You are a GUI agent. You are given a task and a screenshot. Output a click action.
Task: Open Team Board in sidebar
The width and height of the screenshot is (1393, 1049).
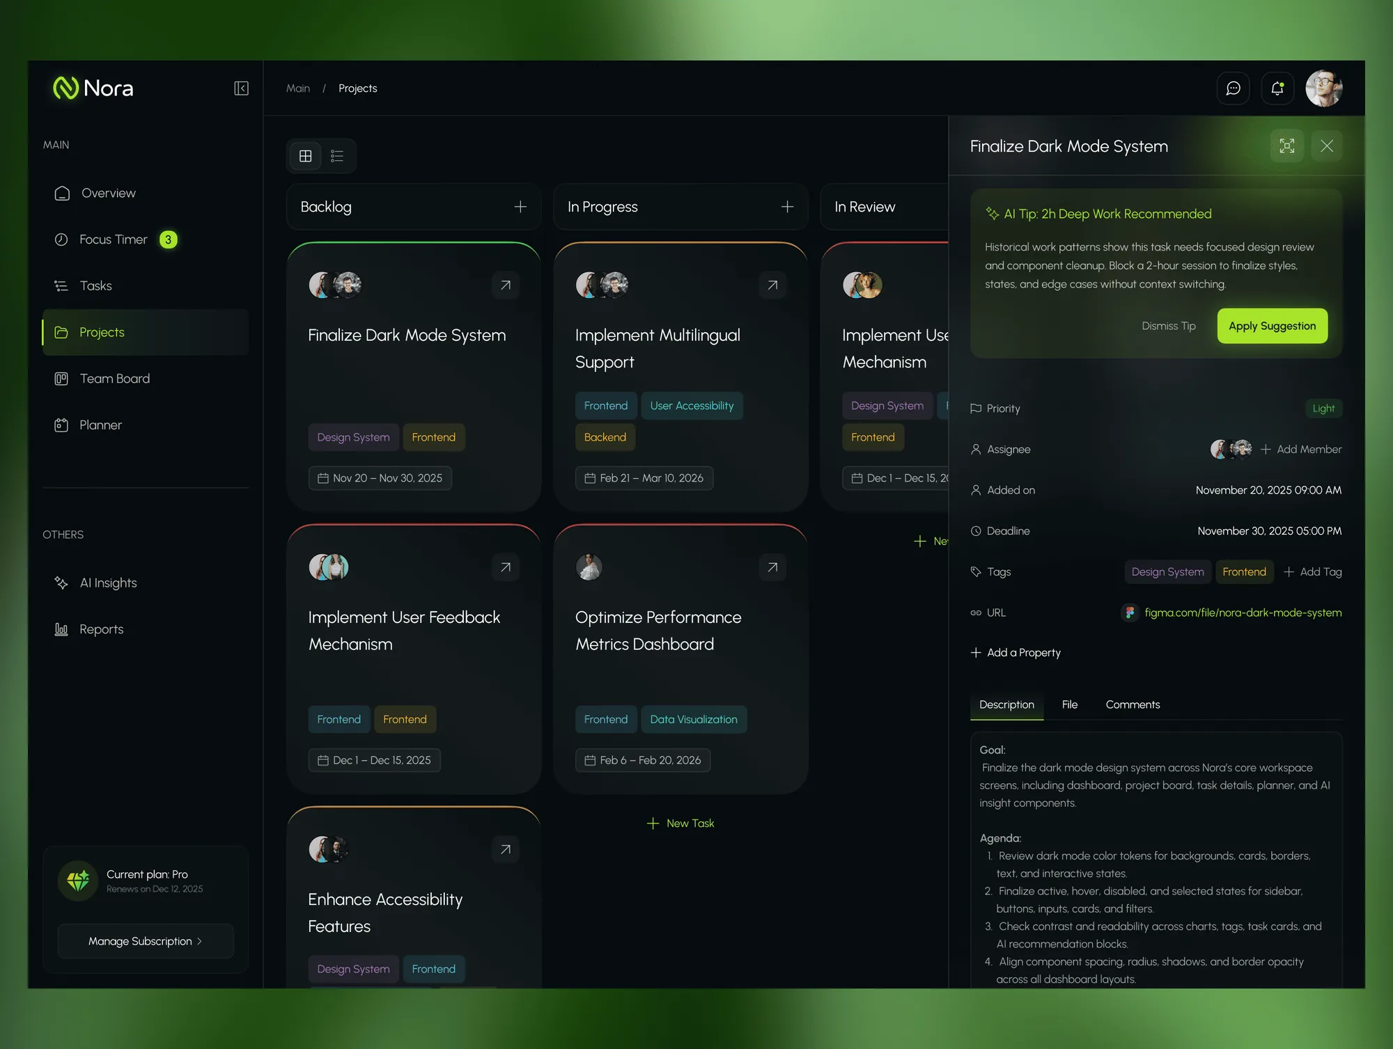[x=146, y=379]
